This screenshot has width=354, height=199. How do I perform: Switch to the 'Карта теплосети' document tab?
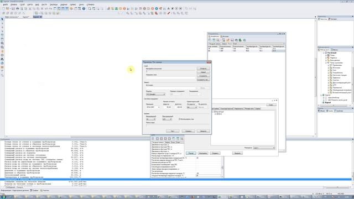(x=12, y=17)
